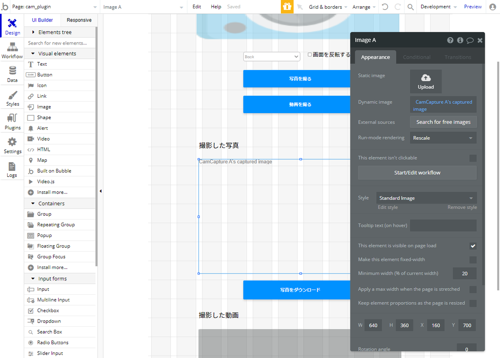Select the Icon element tool

point(60,85)
